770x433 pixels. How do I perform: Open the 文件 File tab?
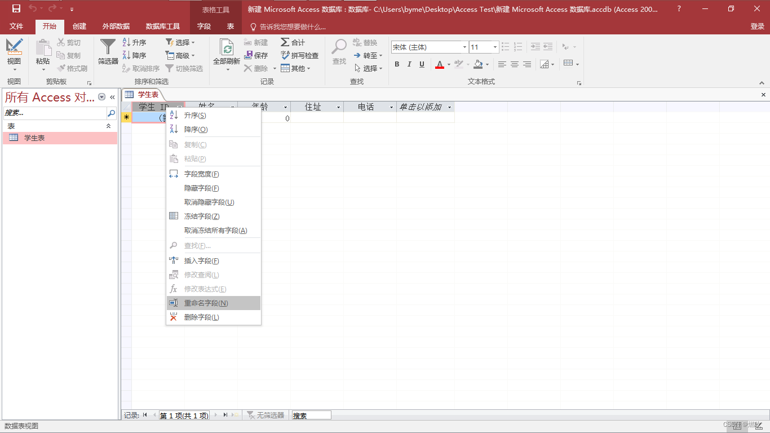pyautogui.click(x=16, y=26)
